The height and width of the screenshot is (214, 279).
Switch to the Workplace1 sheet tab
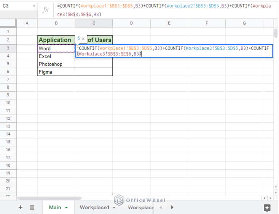(95, 207)
